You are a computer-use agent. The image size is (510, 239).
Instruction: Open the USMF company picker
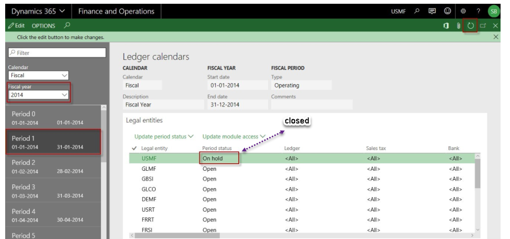click(398, 11)
